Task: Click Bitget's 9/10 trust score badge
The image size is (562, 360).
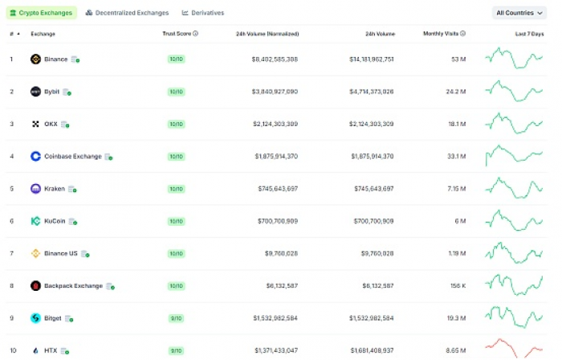Action: (x=176, y=318)
